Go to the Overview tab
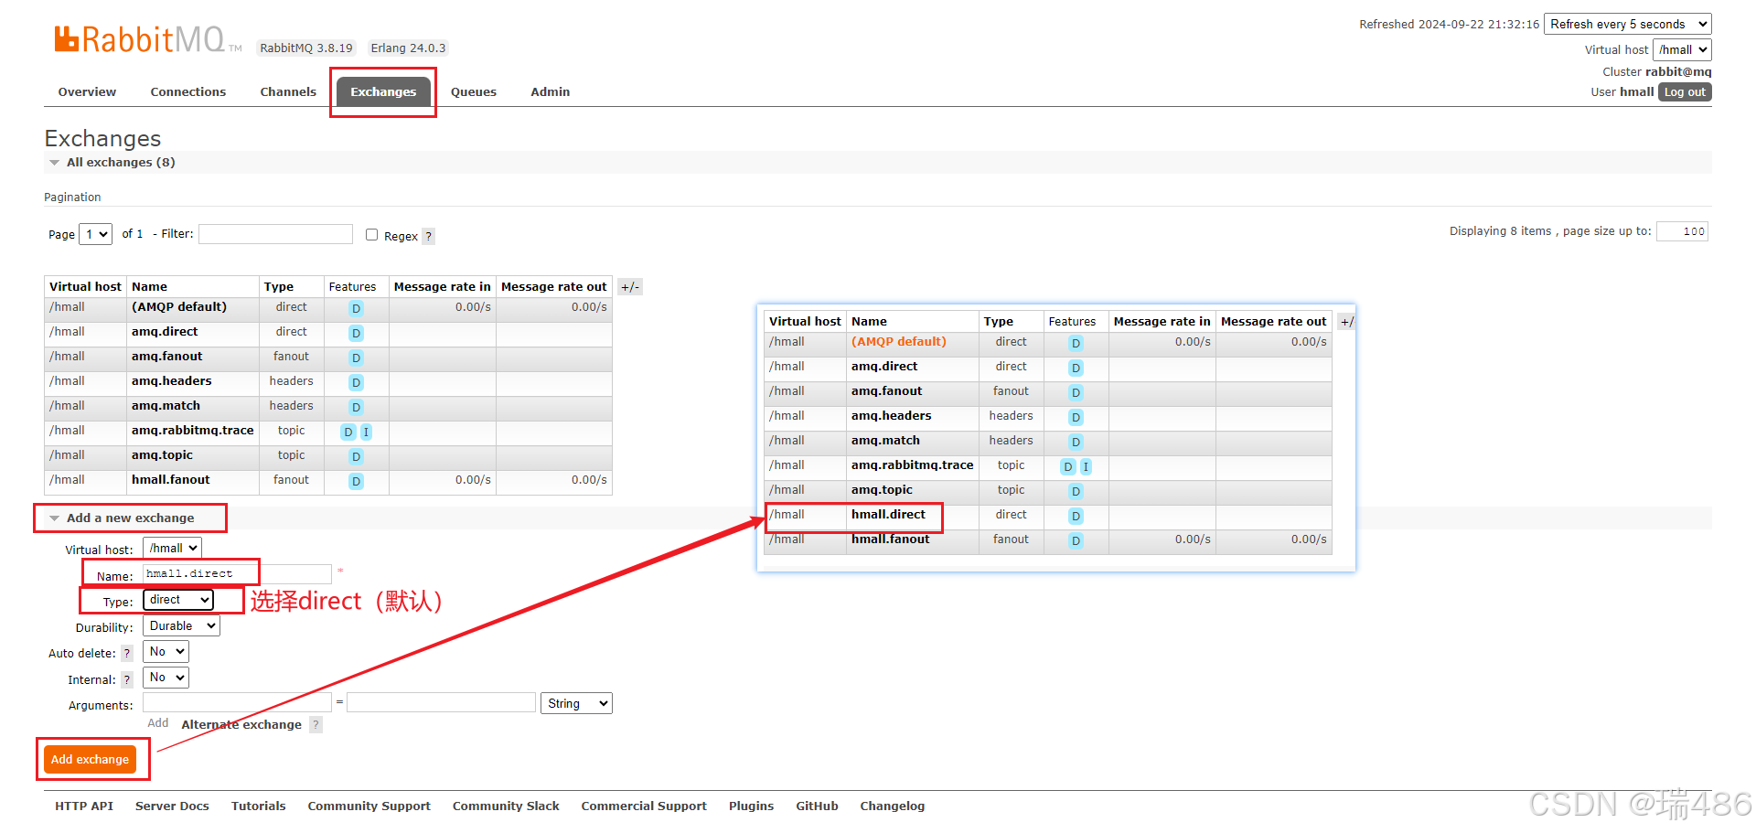 tap(87, 92)
